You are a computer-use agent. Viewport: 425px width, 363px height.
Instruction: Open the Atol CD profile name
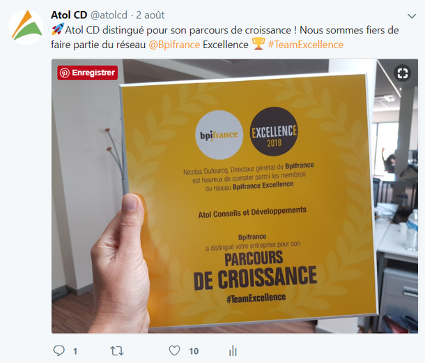(69, 15)
